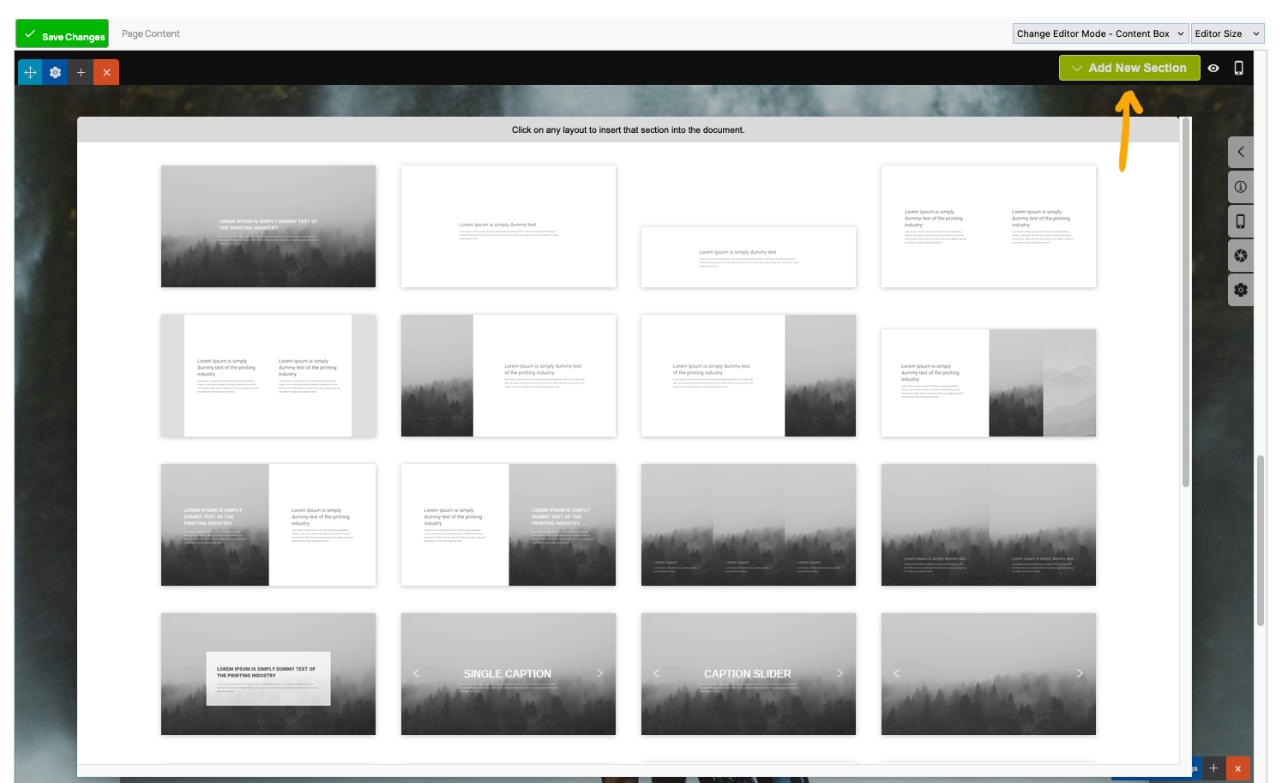Open the Editor Size dropdown
Image resolution: width=1282 pixels, height=783 pixels.
click(1227, 33)
